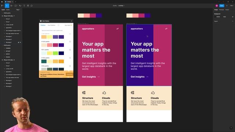This screenshot has width=235, height=132.
Task: Click the orange banner's button in plugin
Action: tap(69, 74)
